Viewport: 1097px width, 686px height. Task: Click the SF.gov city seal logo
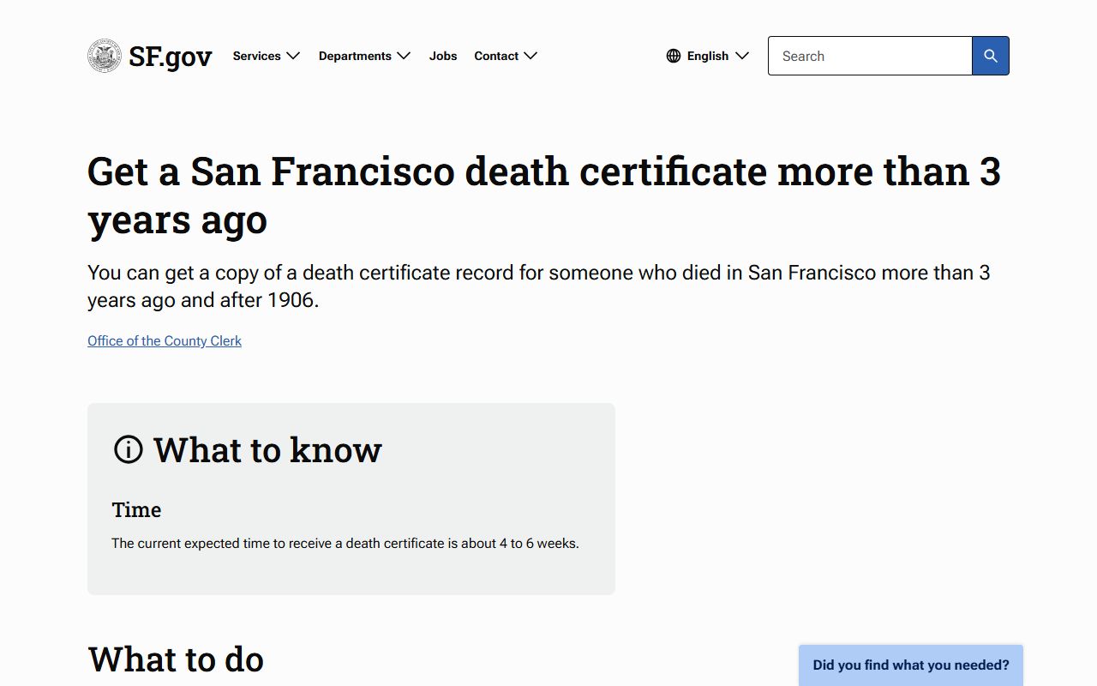pyautogui.click(x=105, y=56)
